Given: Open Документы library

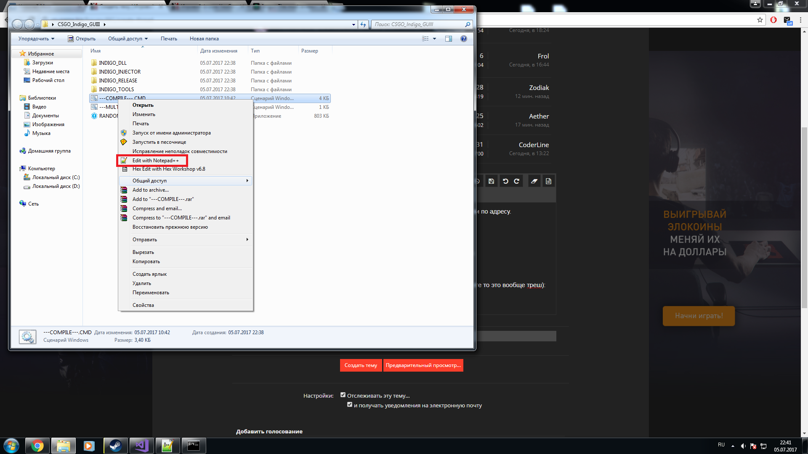Looking at the screenshot, I should coord(45,116).
